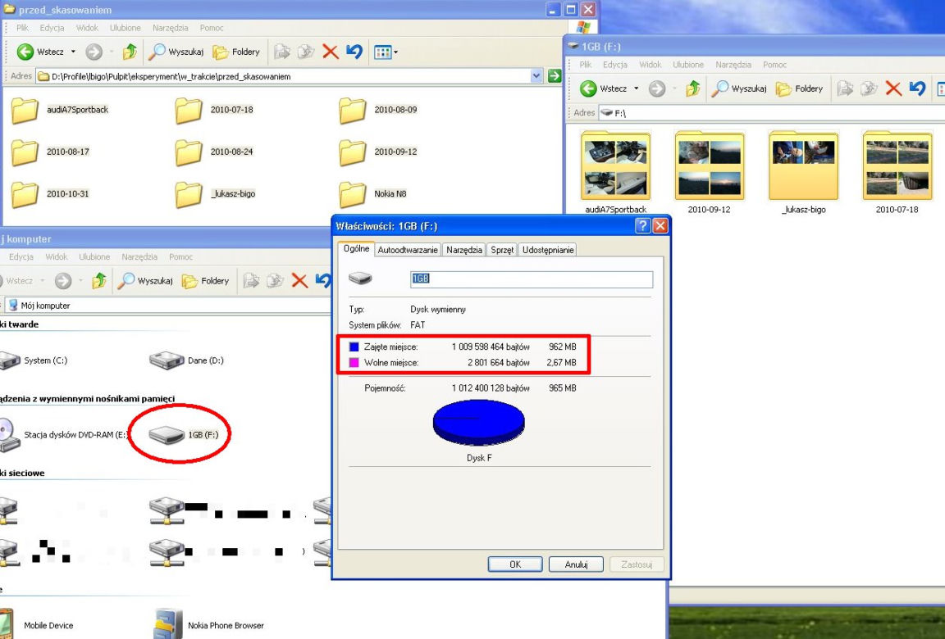The width and height of the screenshot is (945, 639).
Task: Click the Up folder icon in przed_skasowaniem window
Action: [130, 52]
